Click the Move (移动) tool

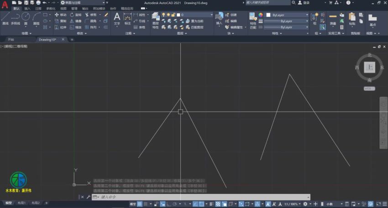click(60, 15)
